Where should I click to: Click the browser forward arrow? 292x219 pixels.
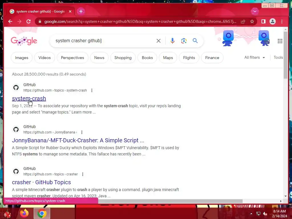19,21
